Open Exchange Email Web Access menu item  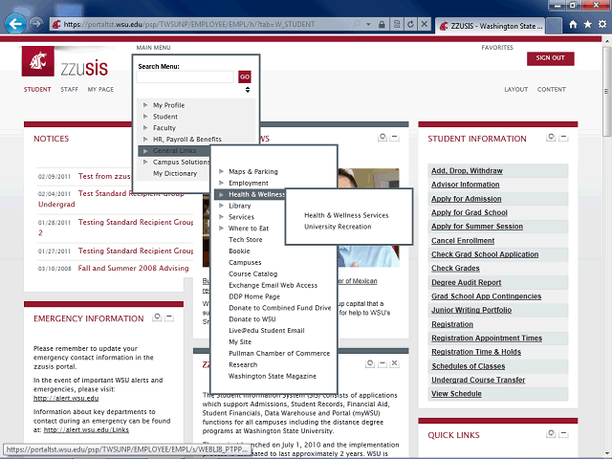pyautogui.click(x=273, y=285)
